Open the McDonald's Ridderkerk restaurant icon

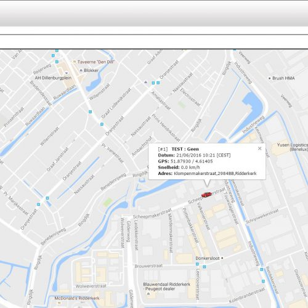coord(59,302)
